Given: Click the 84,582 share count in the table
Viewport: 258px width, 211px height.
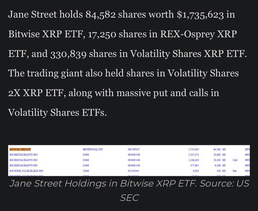Looking at the screenshot, I should tap(217, 150).
